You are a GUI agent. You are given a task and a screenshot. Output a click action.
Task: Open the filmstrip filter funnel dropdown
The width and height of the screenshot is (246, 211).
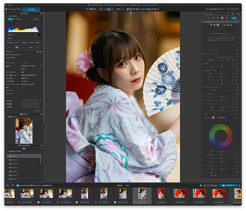[x=13, y=185]
